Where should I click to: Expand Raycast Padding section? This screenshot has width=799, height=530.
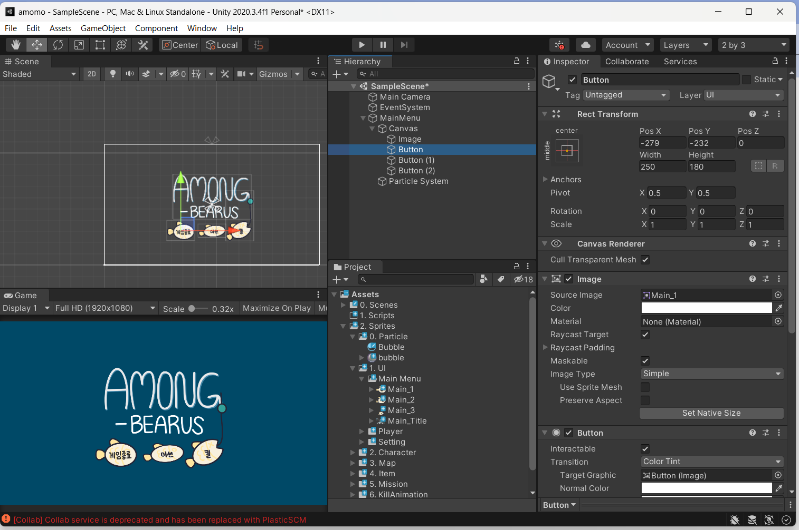pyautogui.click(x=545, y=348)
